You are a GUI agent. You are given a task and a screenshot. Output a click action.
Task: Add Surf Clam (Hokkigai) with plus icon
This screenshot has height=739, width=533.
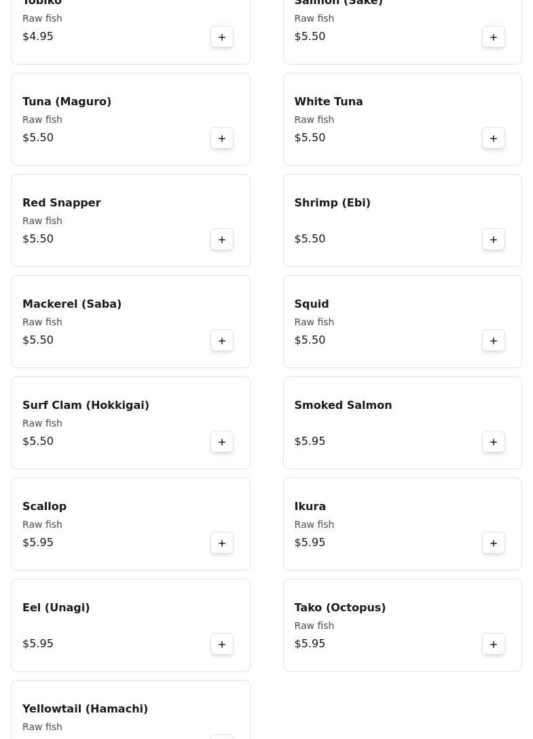(x=222, y=441)
